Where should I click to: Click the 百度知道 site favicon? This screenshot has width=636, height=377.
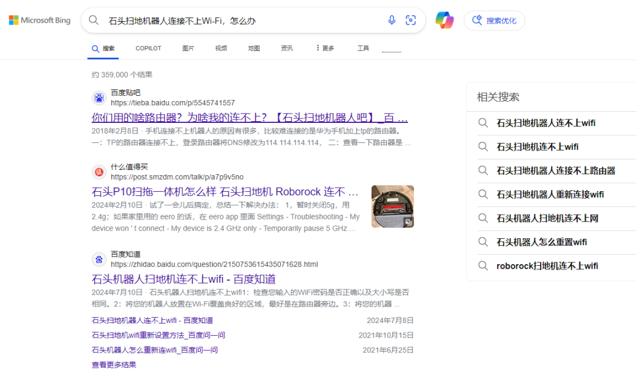pyautogui.click(x=99, y=259)
